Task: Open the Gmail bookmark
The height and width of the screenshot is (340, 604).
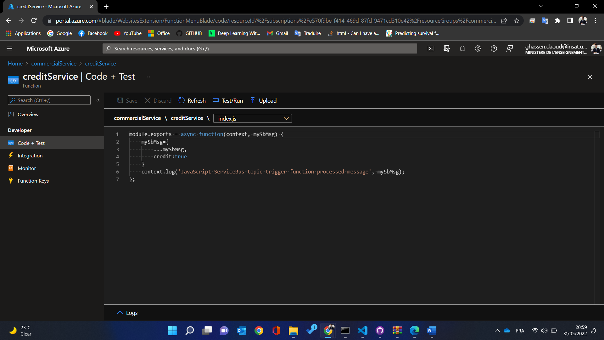Action: point(277,33)
